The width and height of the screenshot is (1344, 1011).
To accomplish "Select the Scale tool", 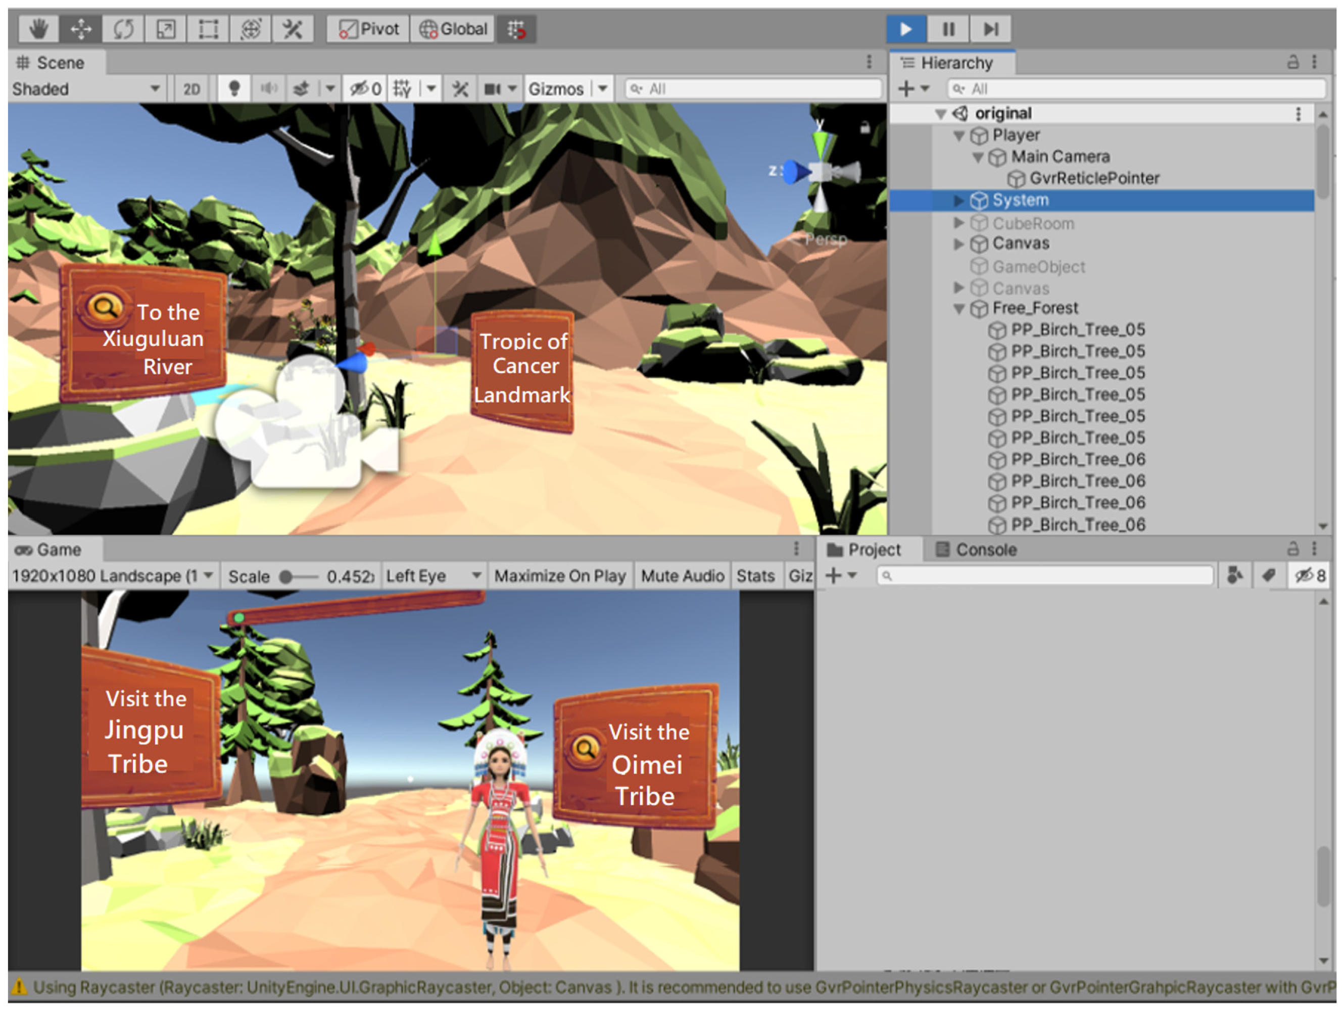I will click(x=166, y=29).
